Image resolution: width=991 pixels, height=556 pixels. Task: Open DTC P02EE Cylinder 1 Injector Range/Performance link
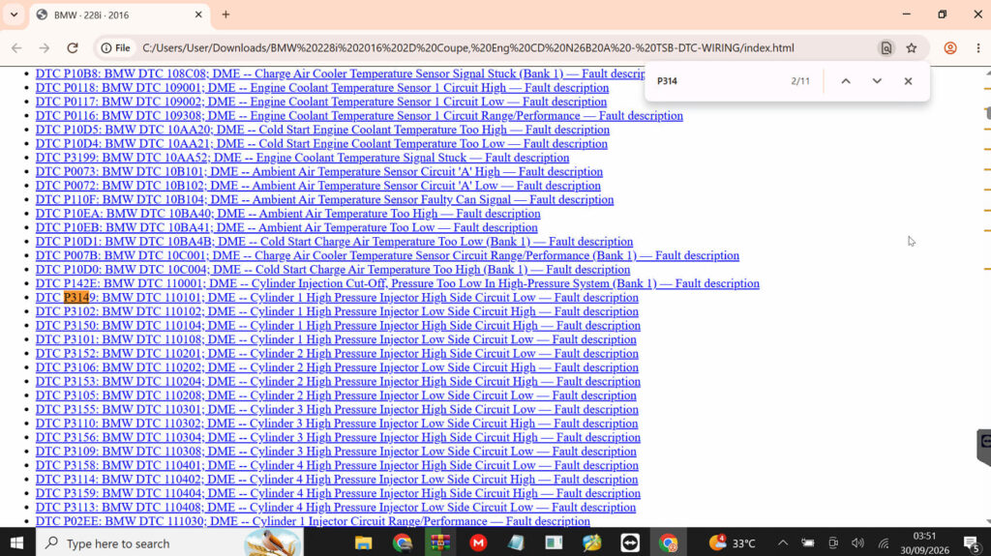[x=313, y=521]
